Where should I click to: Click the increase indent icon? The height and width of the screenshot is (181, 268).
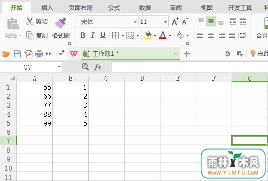(x=243, y=21)
